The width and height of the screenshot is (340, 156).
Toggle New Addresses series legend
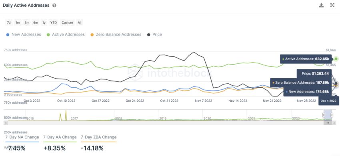point(24,34)
